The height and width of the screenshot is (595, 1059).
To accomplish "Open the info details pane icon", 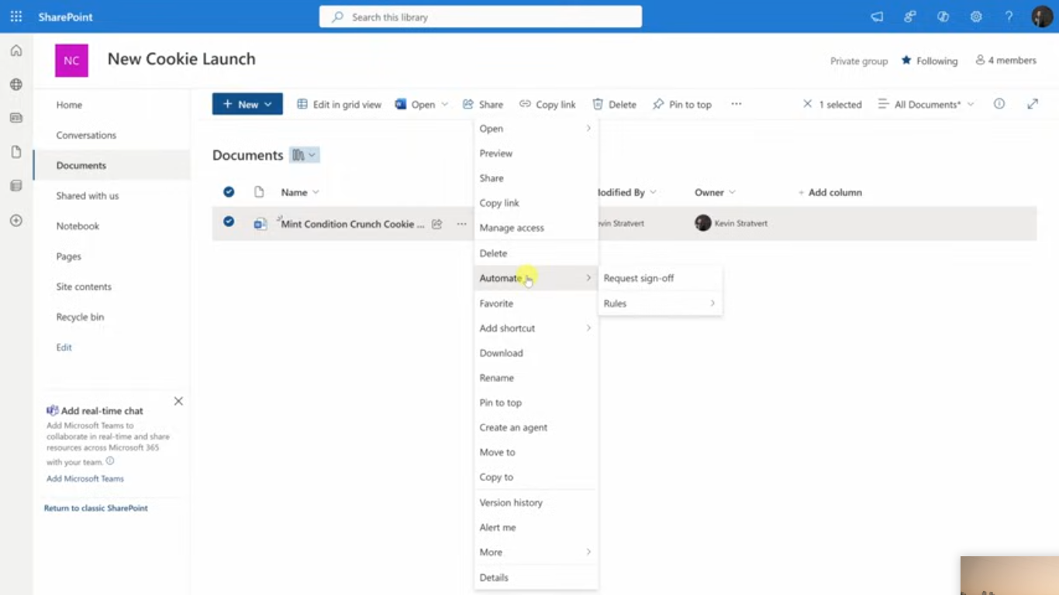I will click(x=999, y=104).
